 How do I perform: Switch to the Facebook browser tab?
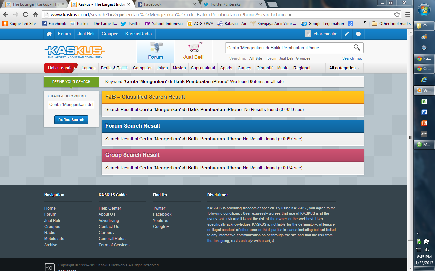(166, 4)
